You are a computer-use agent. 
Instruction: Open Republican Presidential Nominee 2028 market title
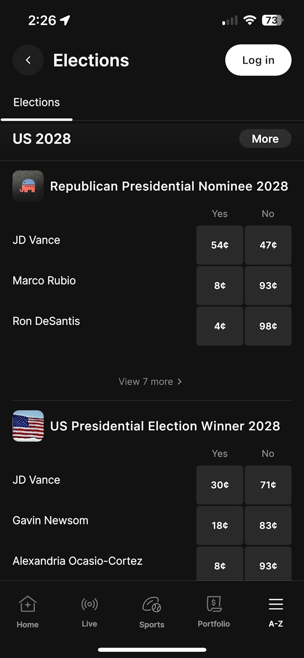(x=169, y=186)
